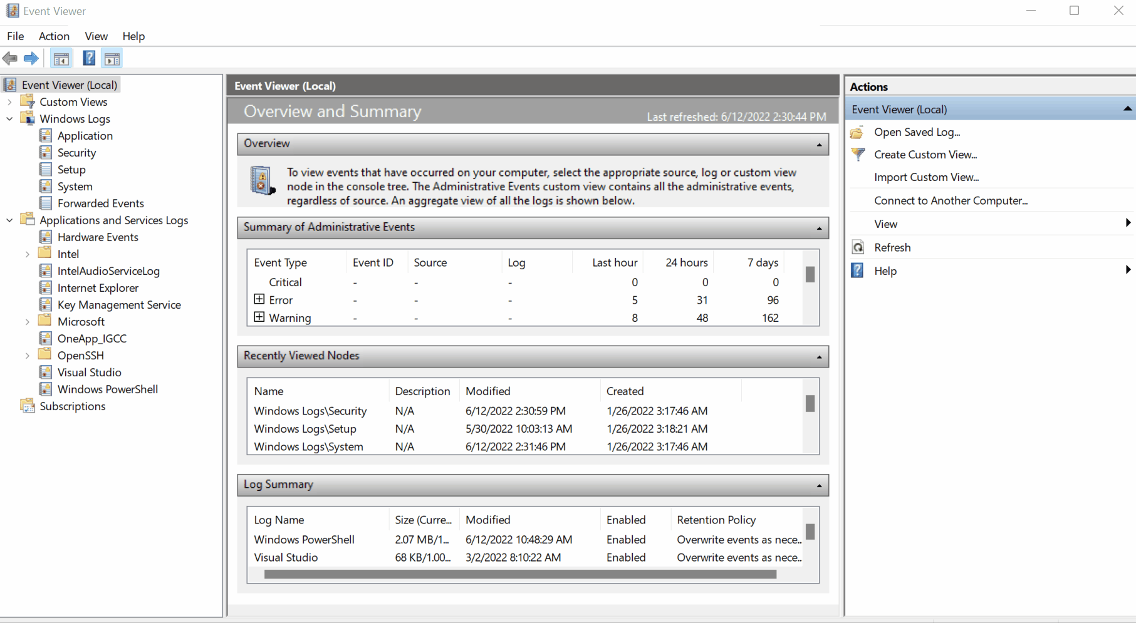The height and width of the screenshot is (623, 1136).
Task: Expand the Microsoft node in the tree
Action: tap(27, 321)
